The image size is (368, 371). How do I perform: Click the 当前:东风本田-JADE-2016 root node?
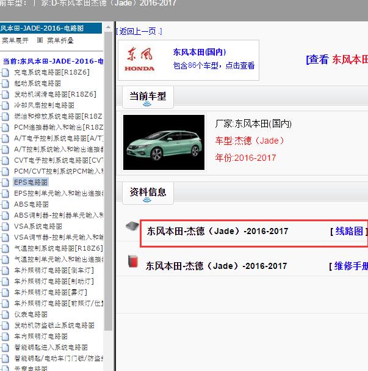[x=53, y=62]
